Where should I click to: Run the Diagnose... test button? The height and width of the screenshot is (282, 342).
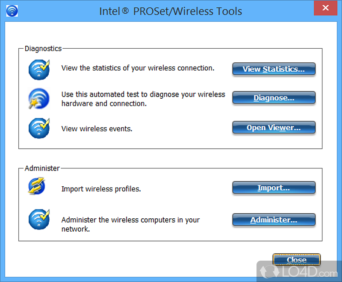coord(274,98)
